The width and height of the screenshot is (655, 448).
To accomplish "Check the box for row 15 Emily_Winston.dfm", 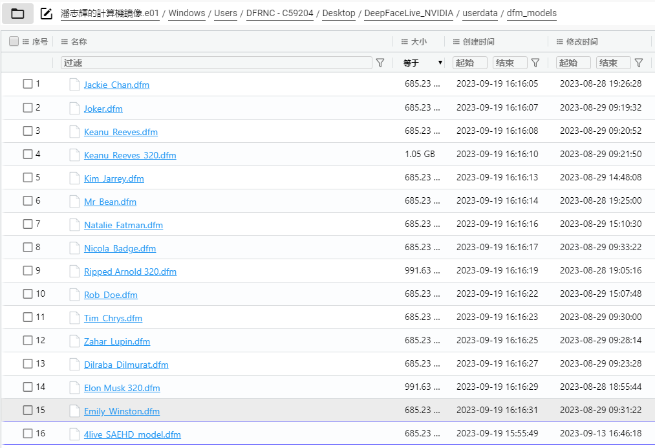I will click(x=28, y=410).
